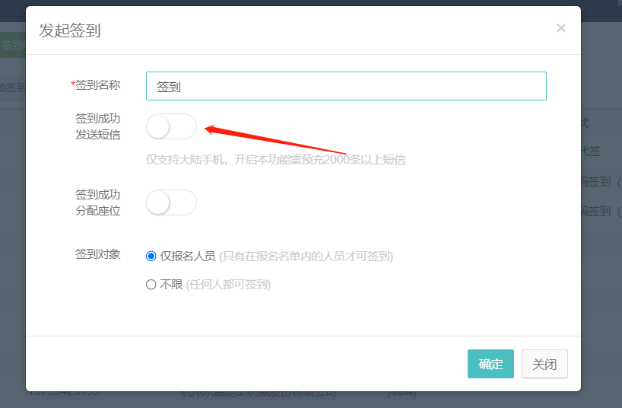Close the 发起签到 dialog with X icon

pyautogui.click(x=560, y=28)
